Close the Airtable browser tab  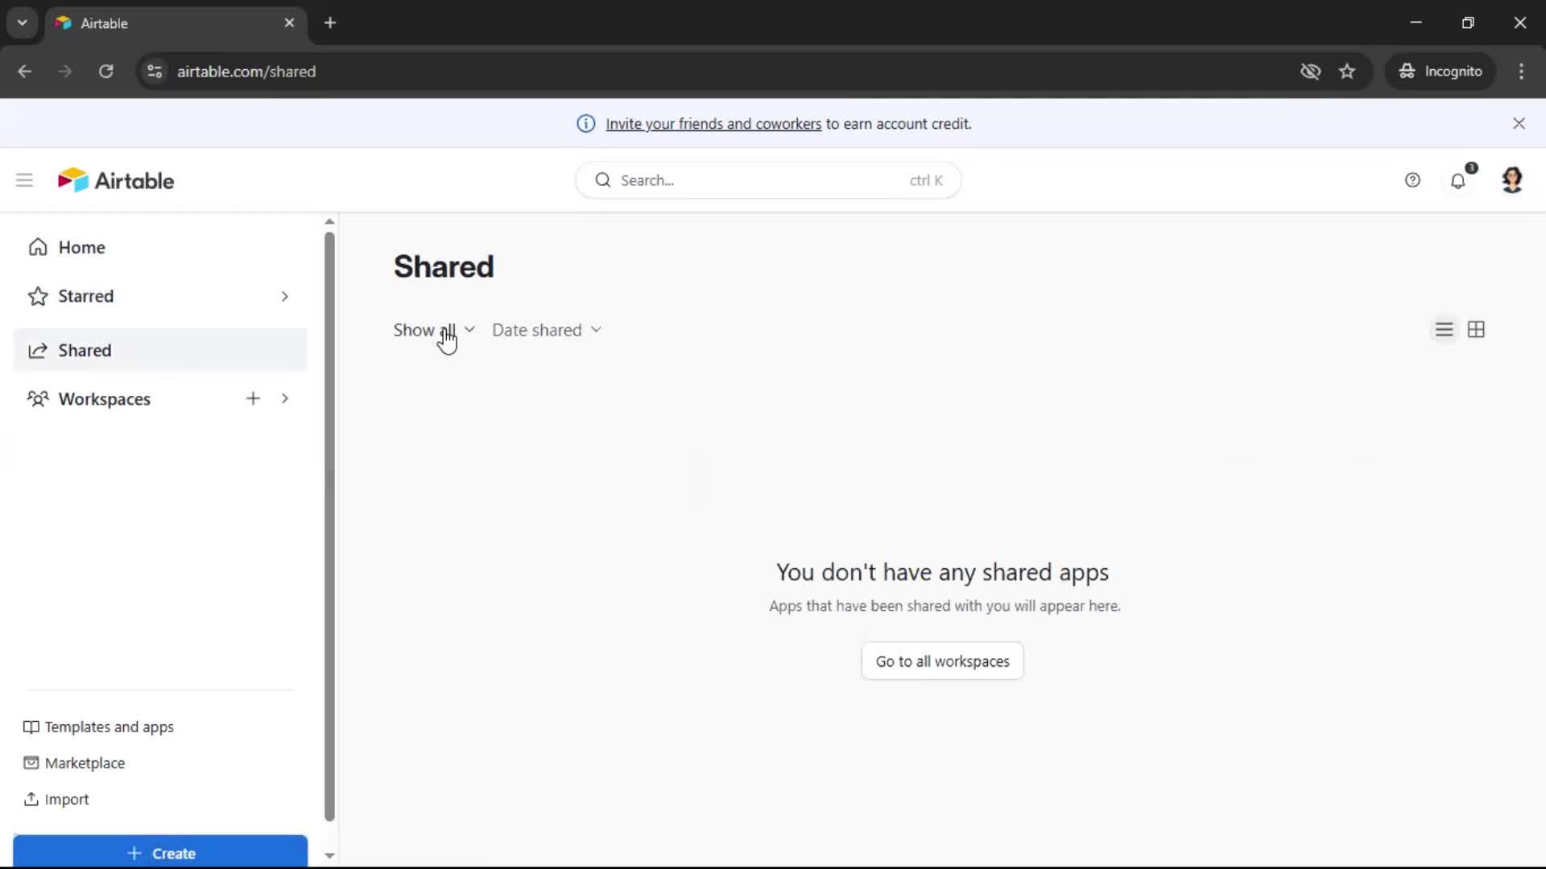point(289,23)
